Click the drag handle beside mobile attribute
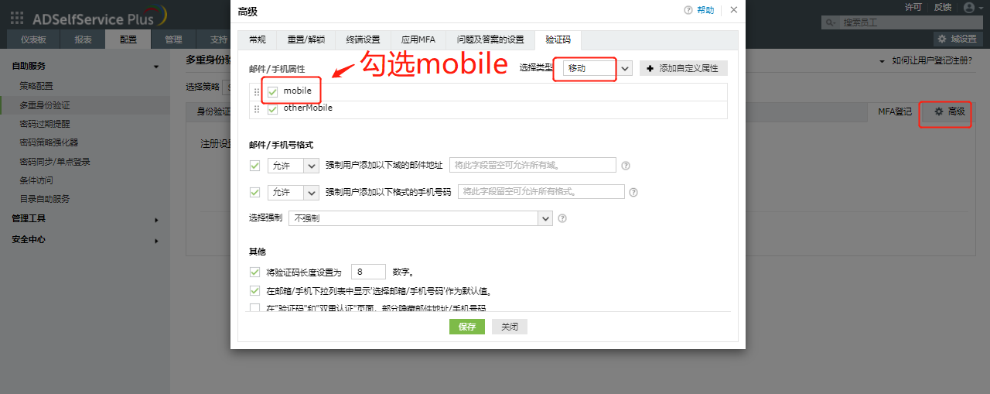 [x=257, y=91]
